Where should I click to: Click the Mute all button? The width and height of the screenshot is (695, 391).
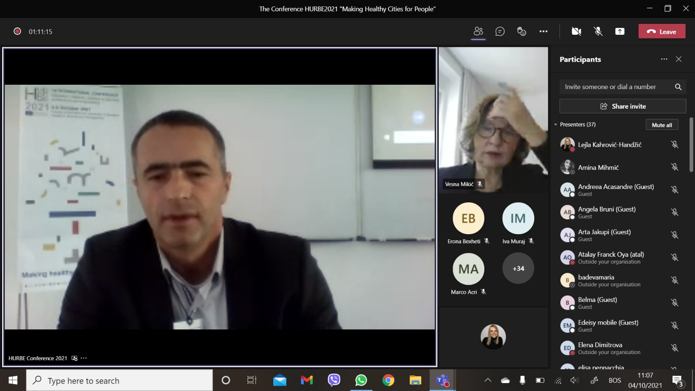click(662, 125)
